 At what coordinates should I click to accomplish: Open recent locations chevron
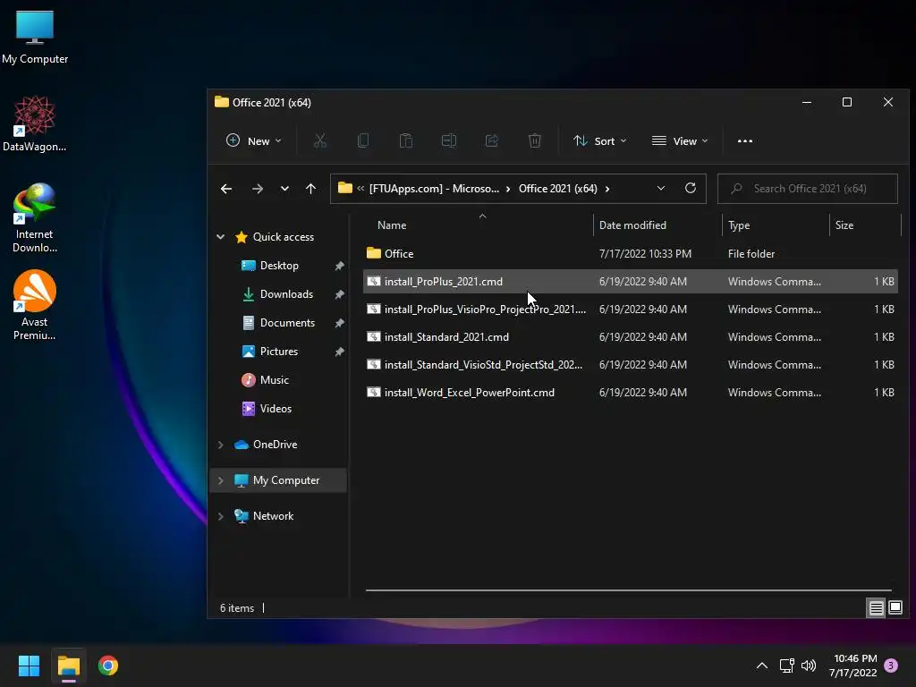284,189
